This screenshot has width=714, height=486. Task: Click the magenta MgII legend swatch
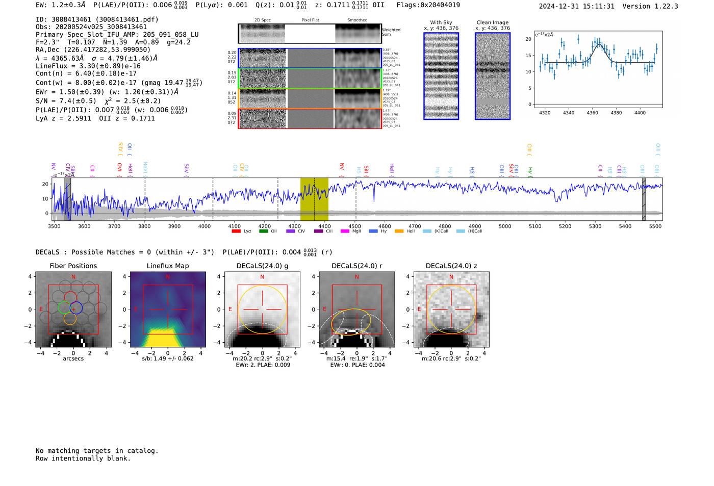[345, 231]
